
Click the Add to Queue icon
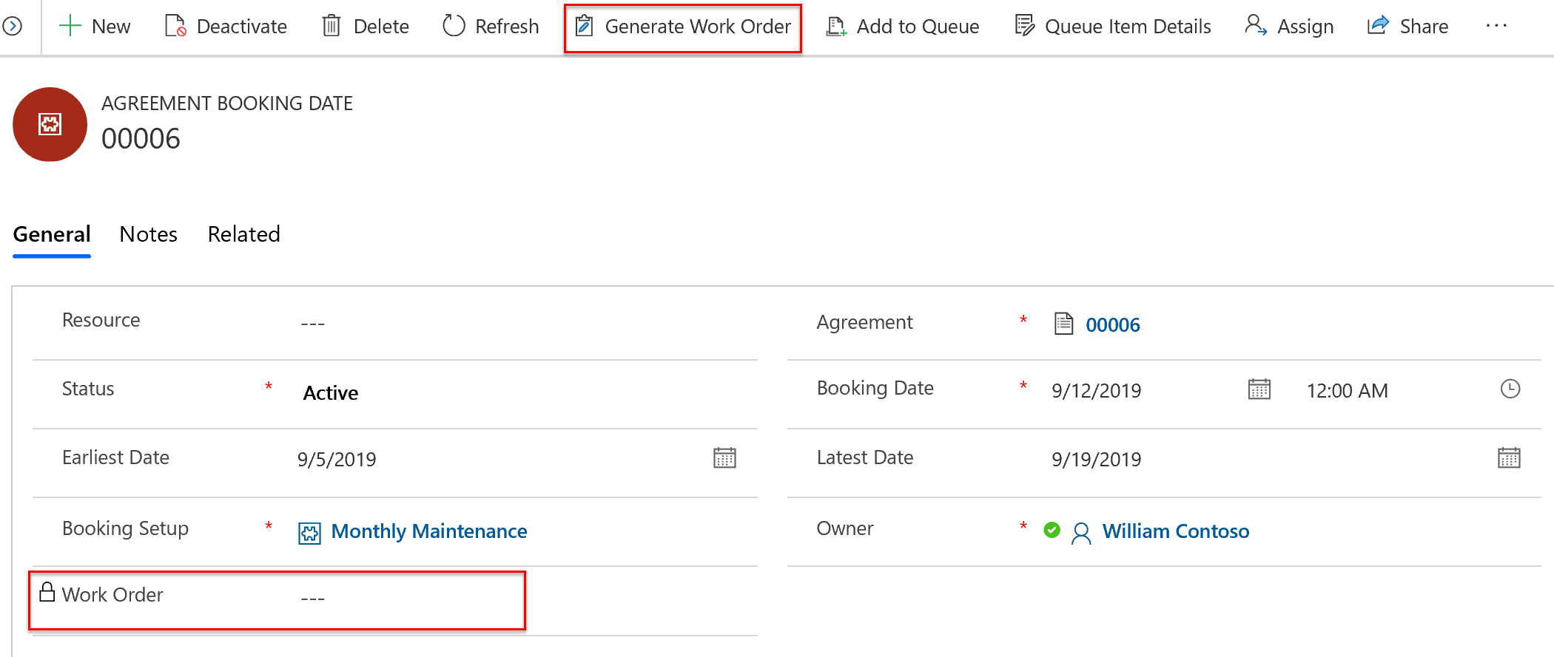836,27
